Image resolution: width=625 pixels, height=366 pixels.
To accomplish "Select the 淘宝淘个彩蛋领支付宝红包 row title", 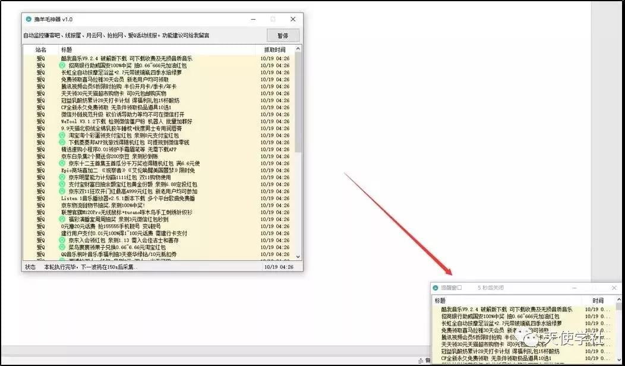I will click(124, 135).
